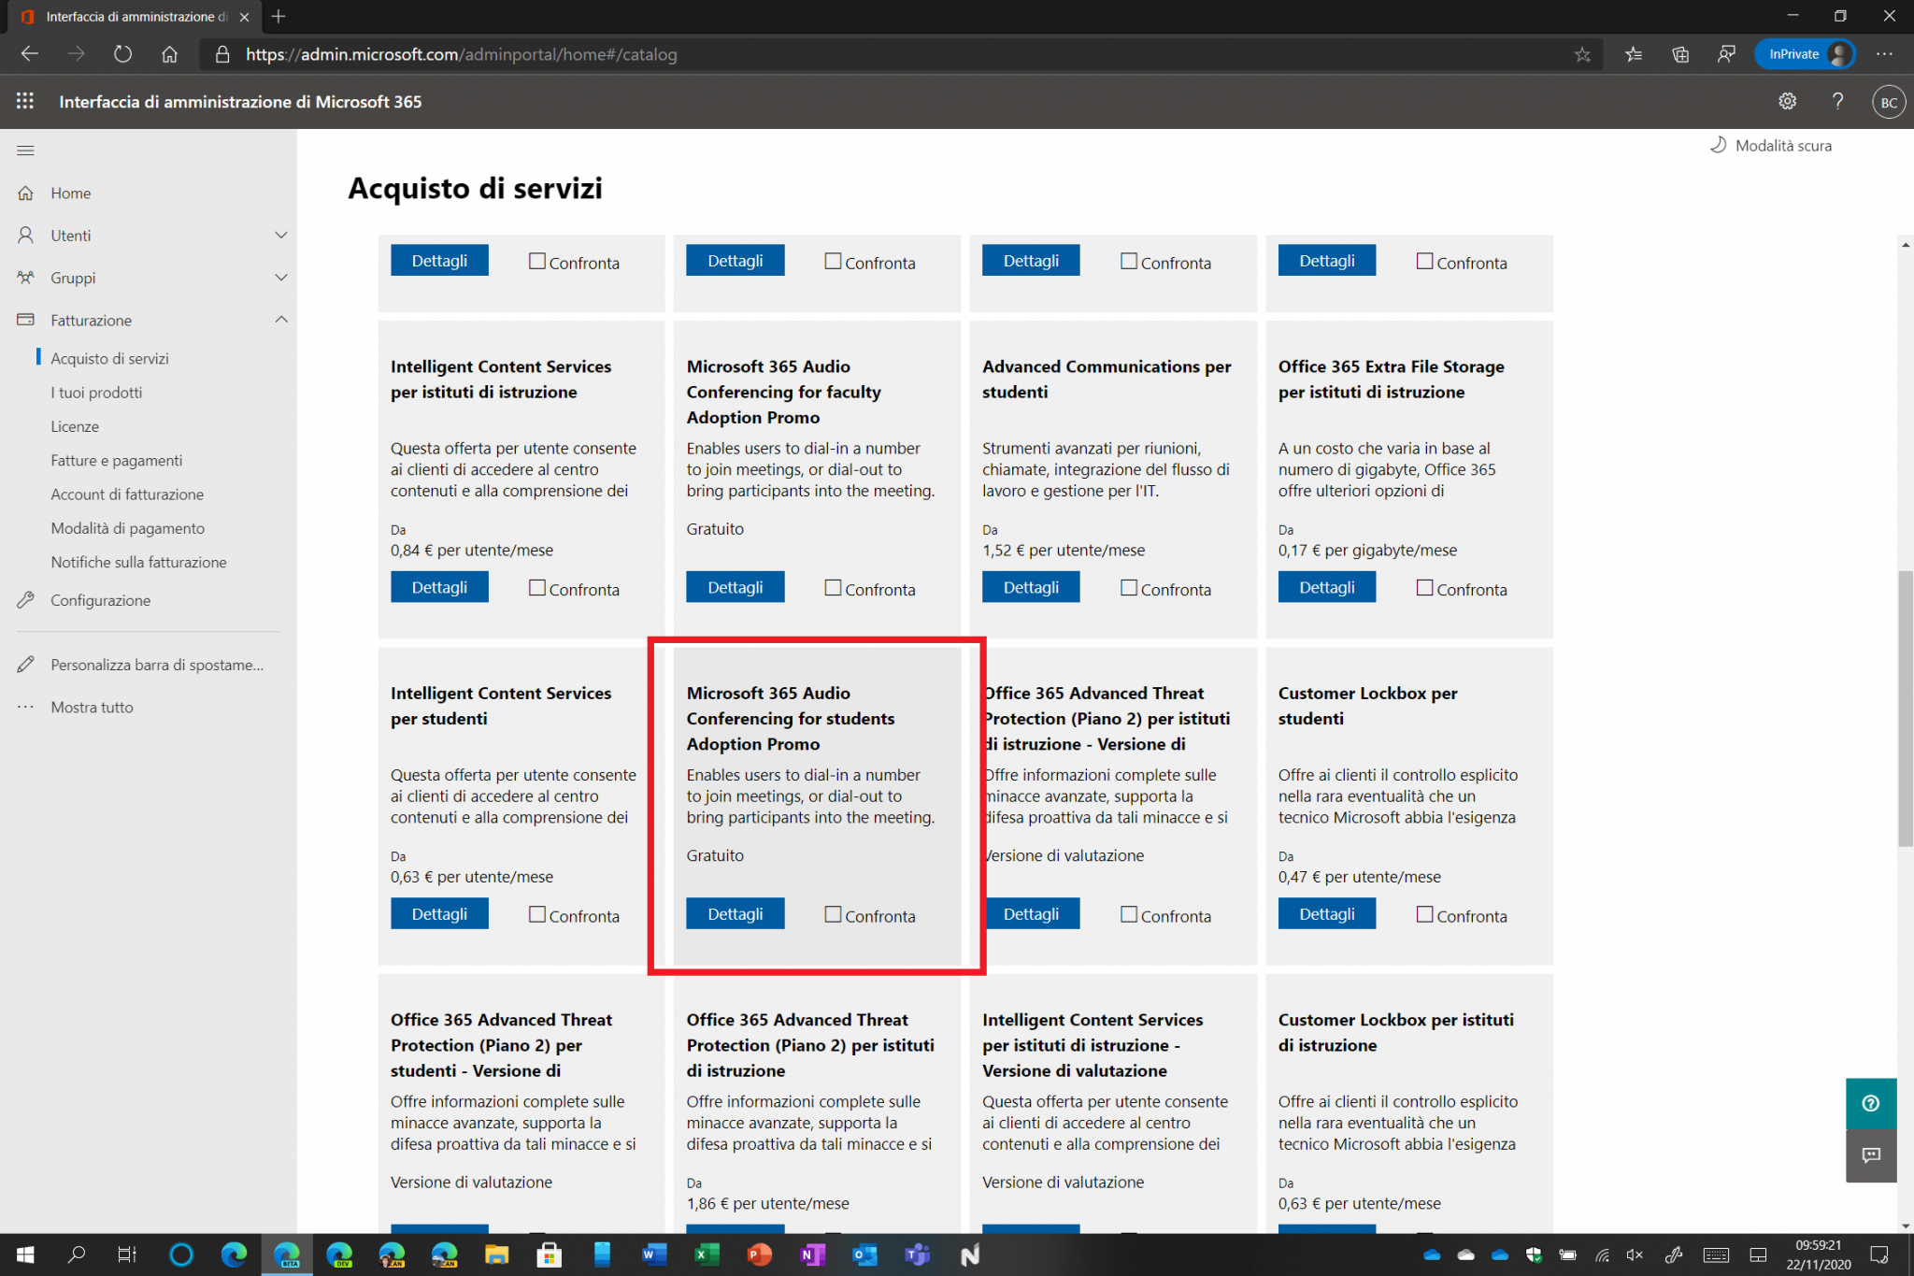
Task: Open the BC account avatar
Action: pyautogui.click(x=1887, y=101)
